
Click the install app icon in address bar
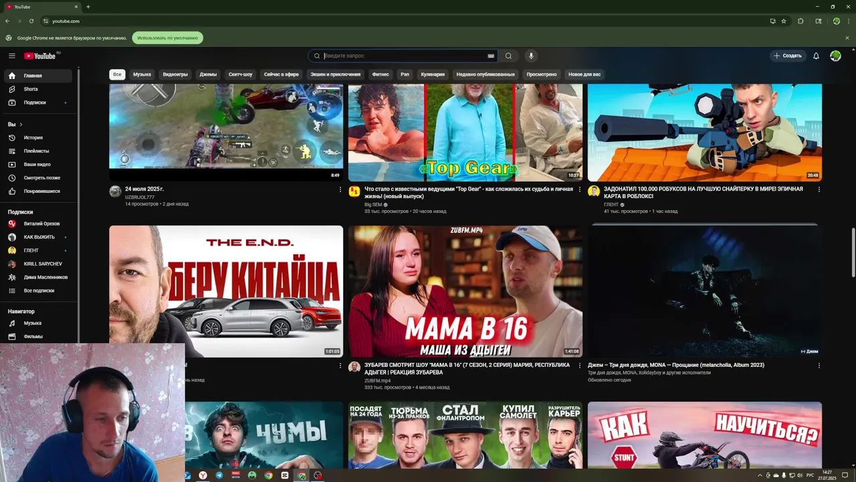772,21
